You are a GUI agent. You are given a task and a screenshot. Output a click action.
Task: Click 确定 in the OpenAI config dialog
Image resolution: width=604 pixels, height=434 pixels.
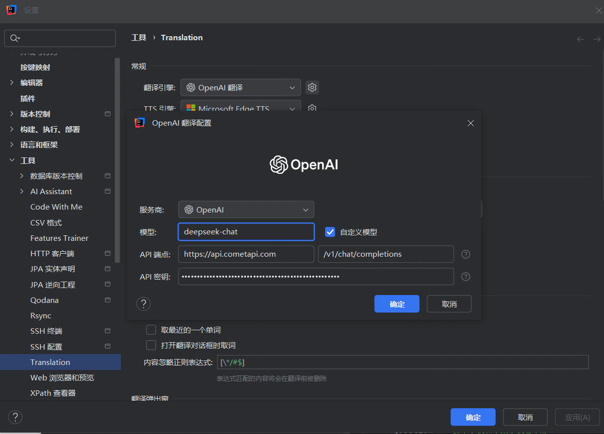397,303
